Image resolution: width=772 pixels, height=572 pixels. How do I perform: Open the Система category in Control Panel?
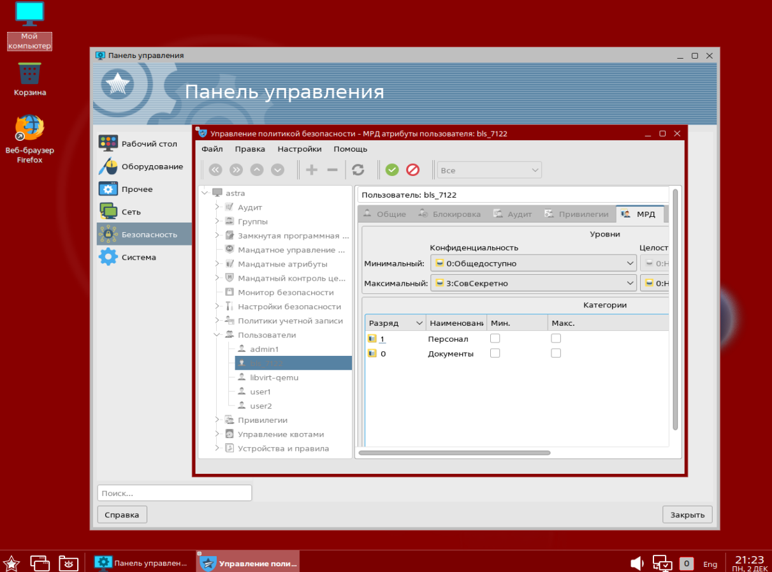(144, 257)
